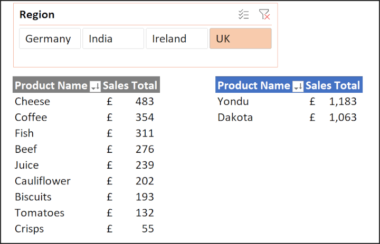
Task: Click the 483 sales value
Action: click(145, 101)
